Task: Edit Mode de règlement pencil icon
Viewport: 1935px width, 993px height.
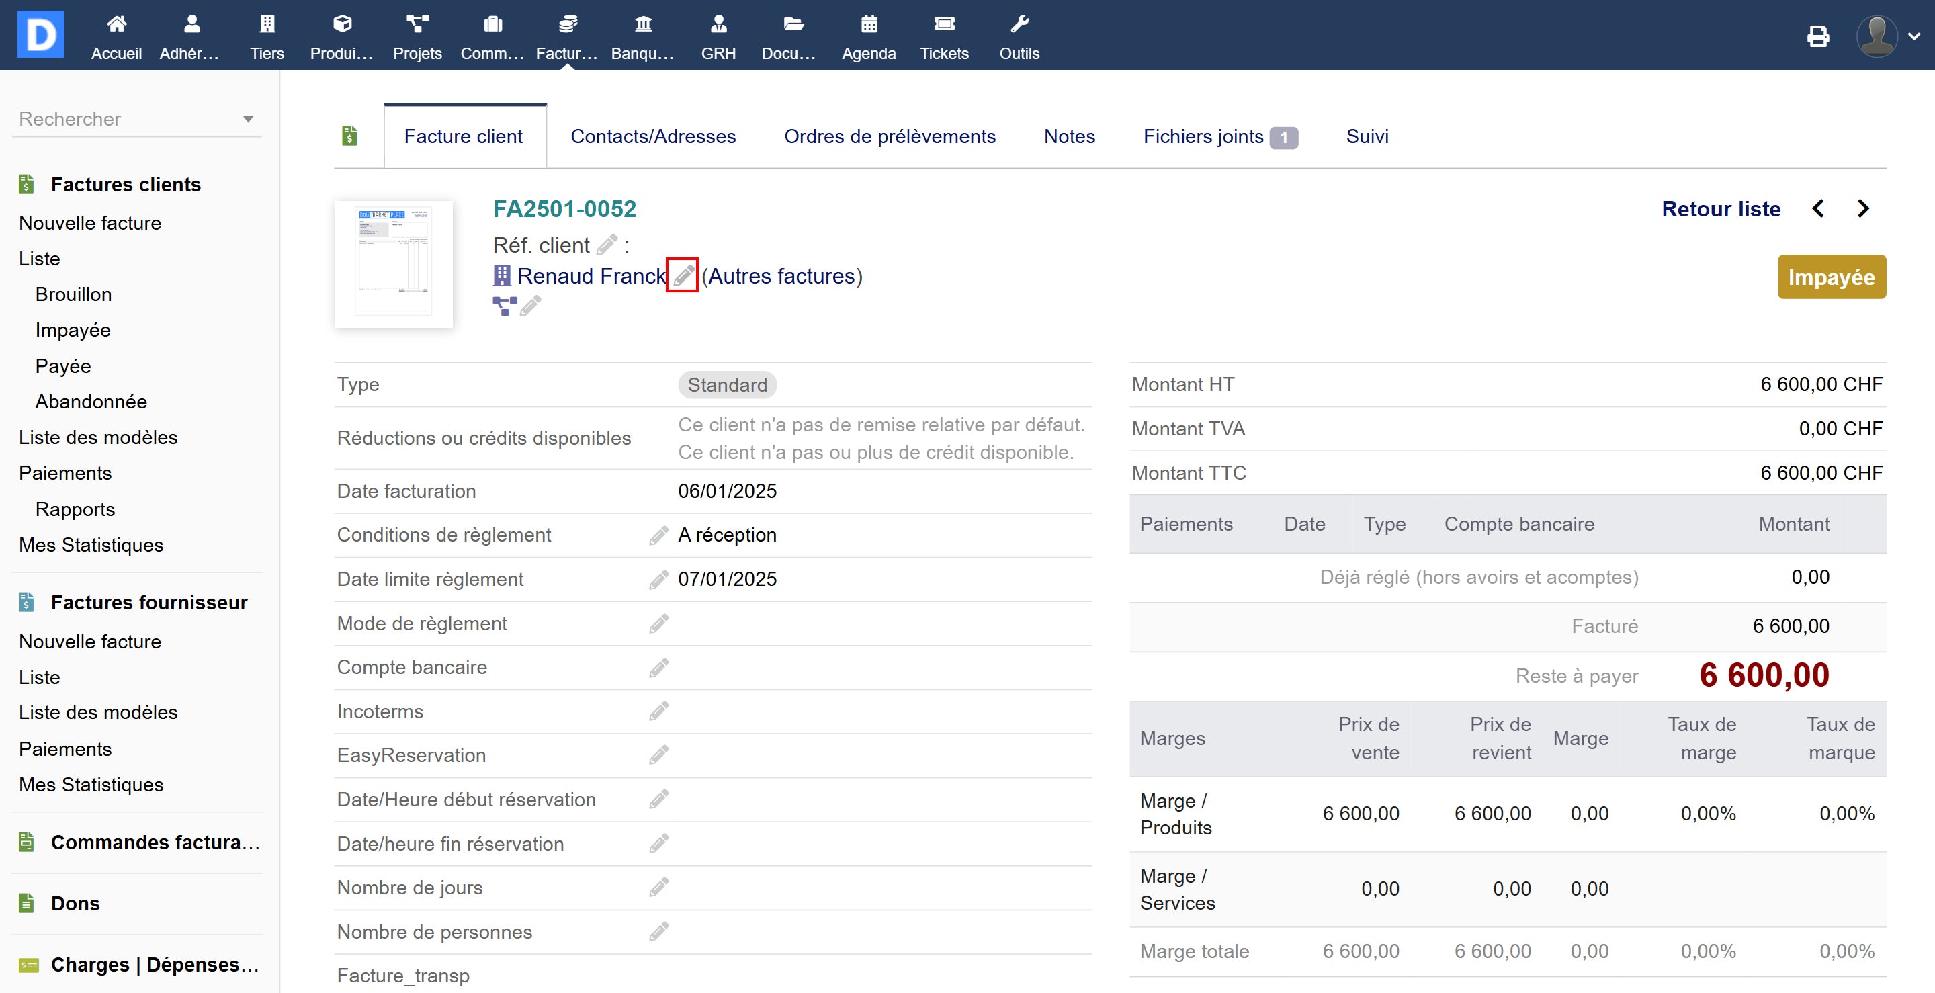Action: [658, 623]
